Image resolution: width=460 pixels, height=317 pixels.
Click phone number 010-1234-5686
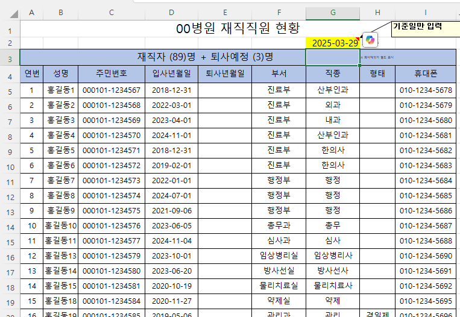[x=426, y=211]
